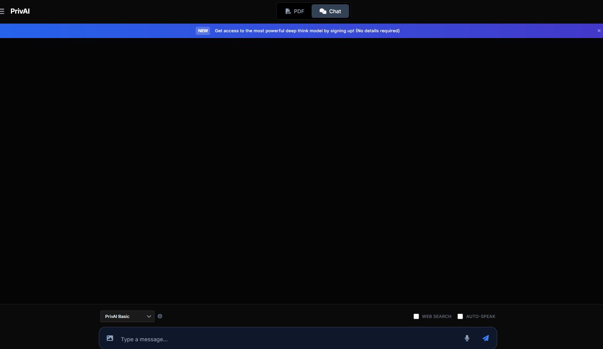Enable the WEB SEARCH checkbox
603x349 pixels.
(416, 316)
